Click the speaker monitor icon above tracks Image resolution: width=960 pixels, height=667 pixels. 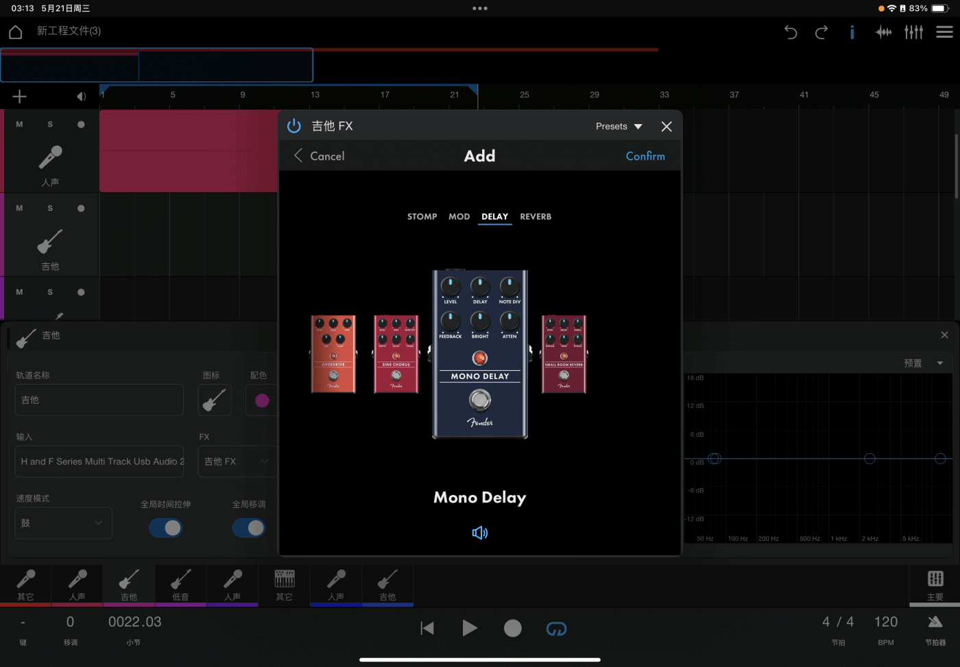pos(81,97)
